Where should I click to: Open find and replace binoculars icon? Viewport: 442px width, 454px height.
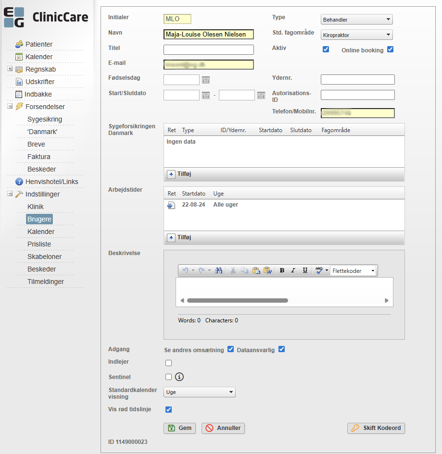pyautogui.click(x=219, y=270)
